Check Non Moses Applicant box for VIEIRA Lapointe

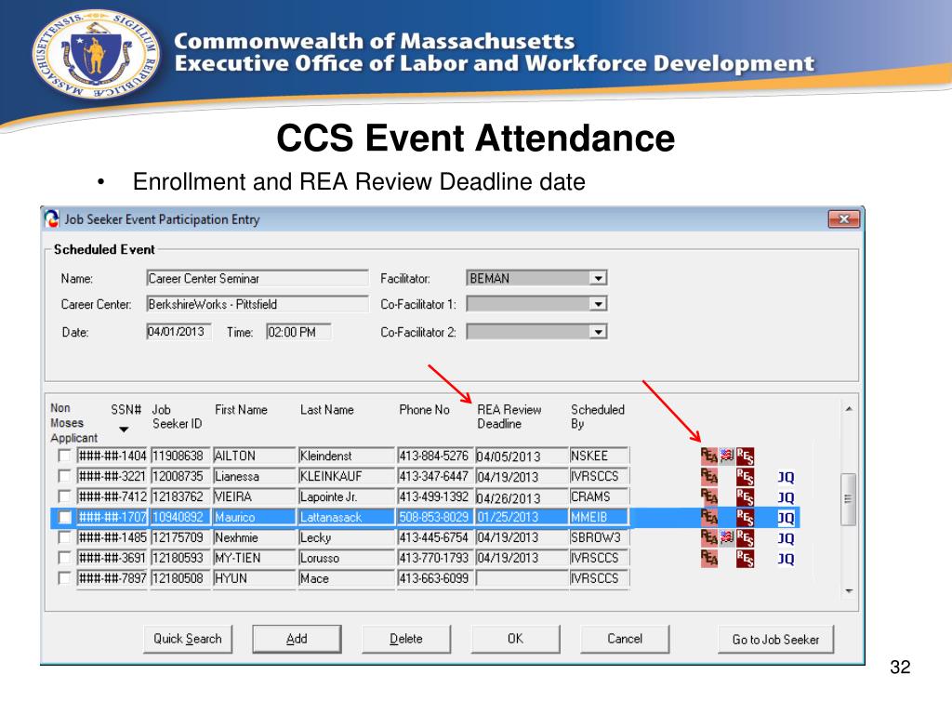(64, 496)
